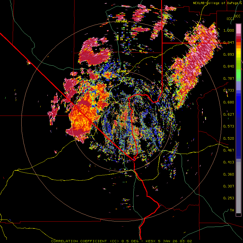Click the CORRELATION COEFFICIENT (CC) caption text
The width and height of the screenshot is (243, 243).
[x=85, y=241]
